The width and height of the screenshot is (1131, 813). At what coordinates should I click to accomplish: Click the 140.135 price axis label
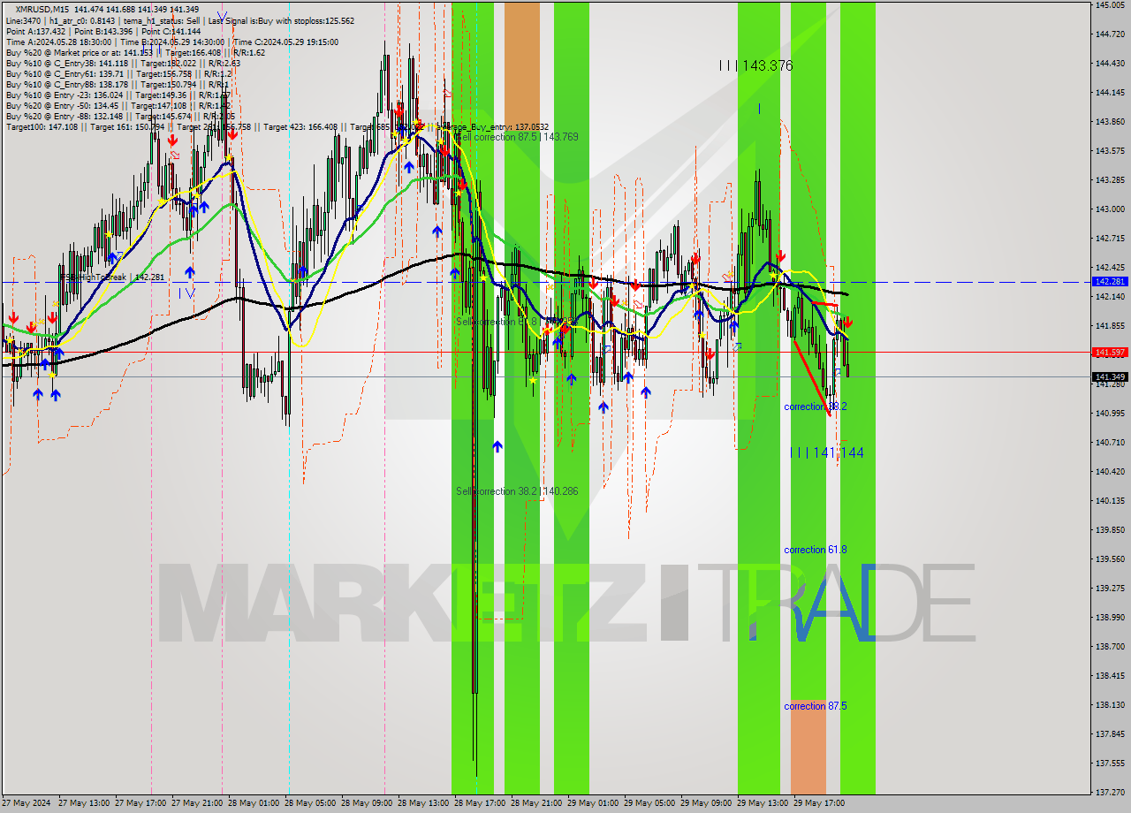1109,500
